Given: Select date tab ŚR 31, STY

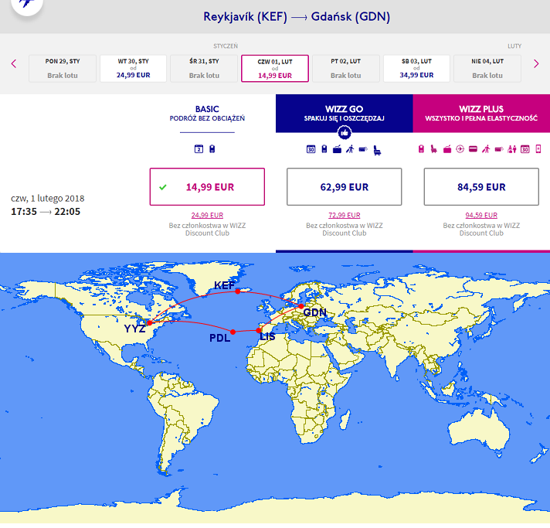Looking at the screenshot, I should [204, 69].
